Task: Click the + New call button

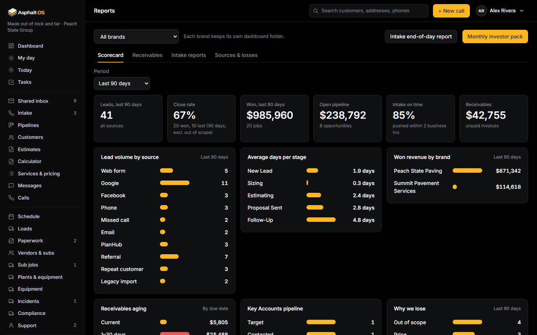Action: (451, 11)
